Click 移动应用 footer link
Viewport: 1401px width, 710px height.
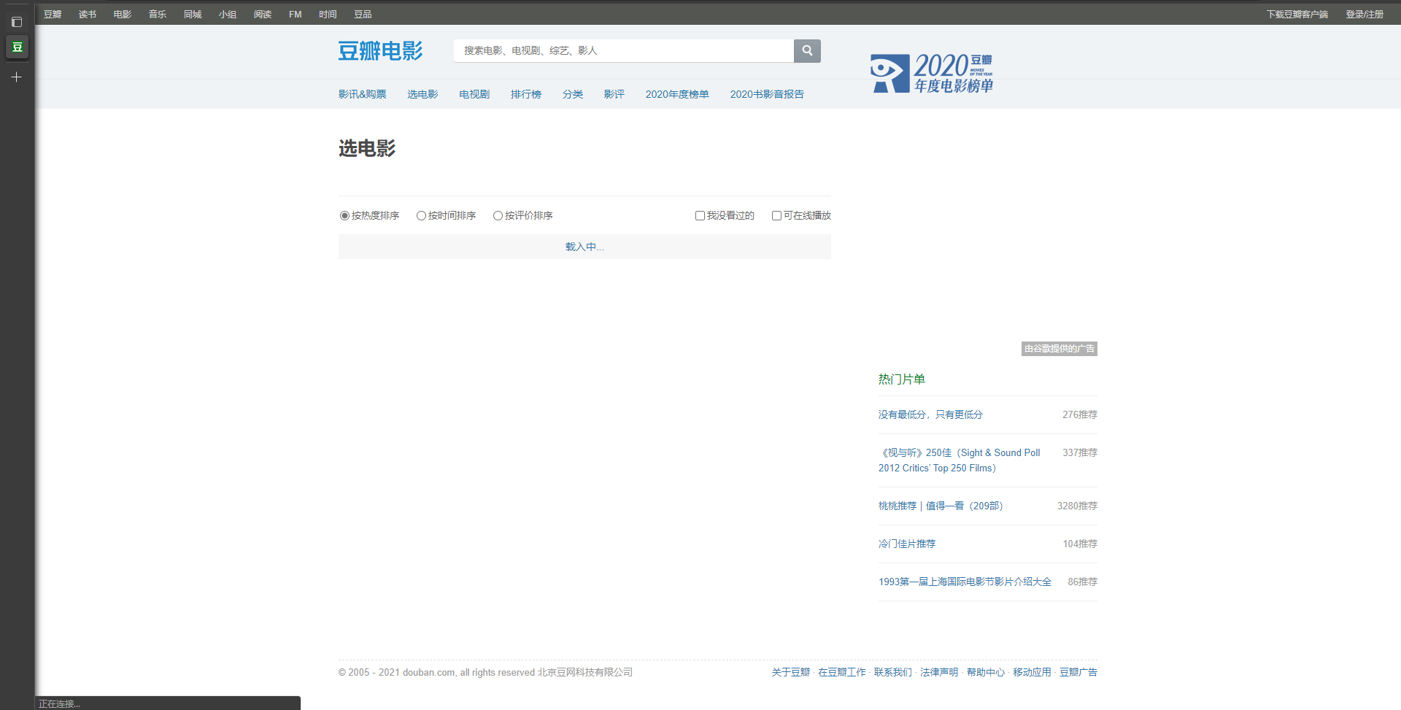point(1032,672)
